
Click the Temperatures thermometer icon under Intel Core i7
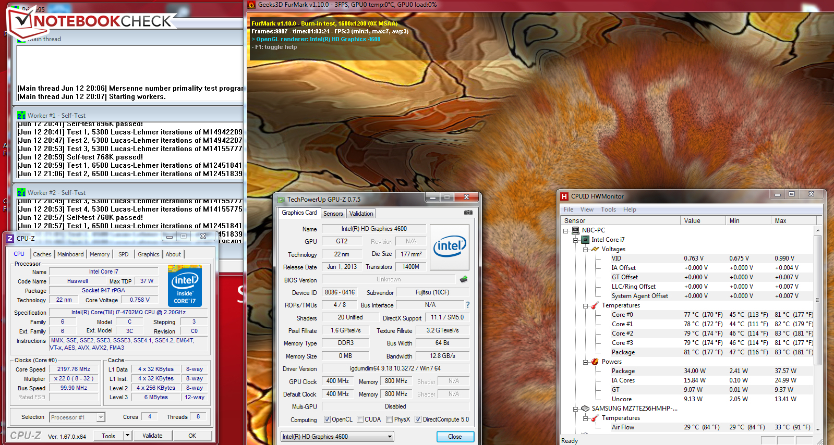595,305
